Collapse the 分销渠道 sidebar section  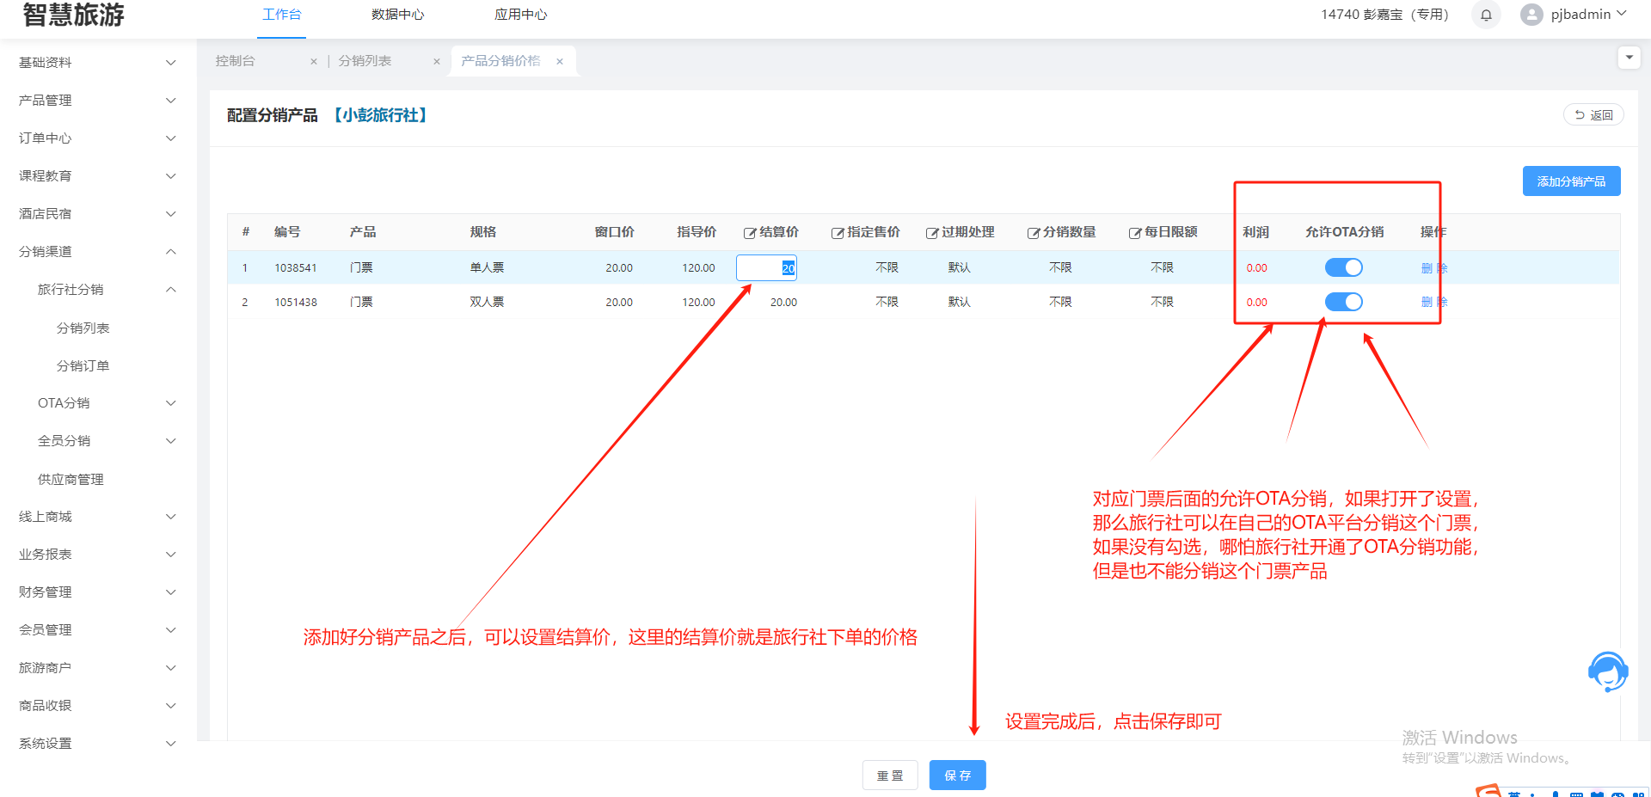96,252
